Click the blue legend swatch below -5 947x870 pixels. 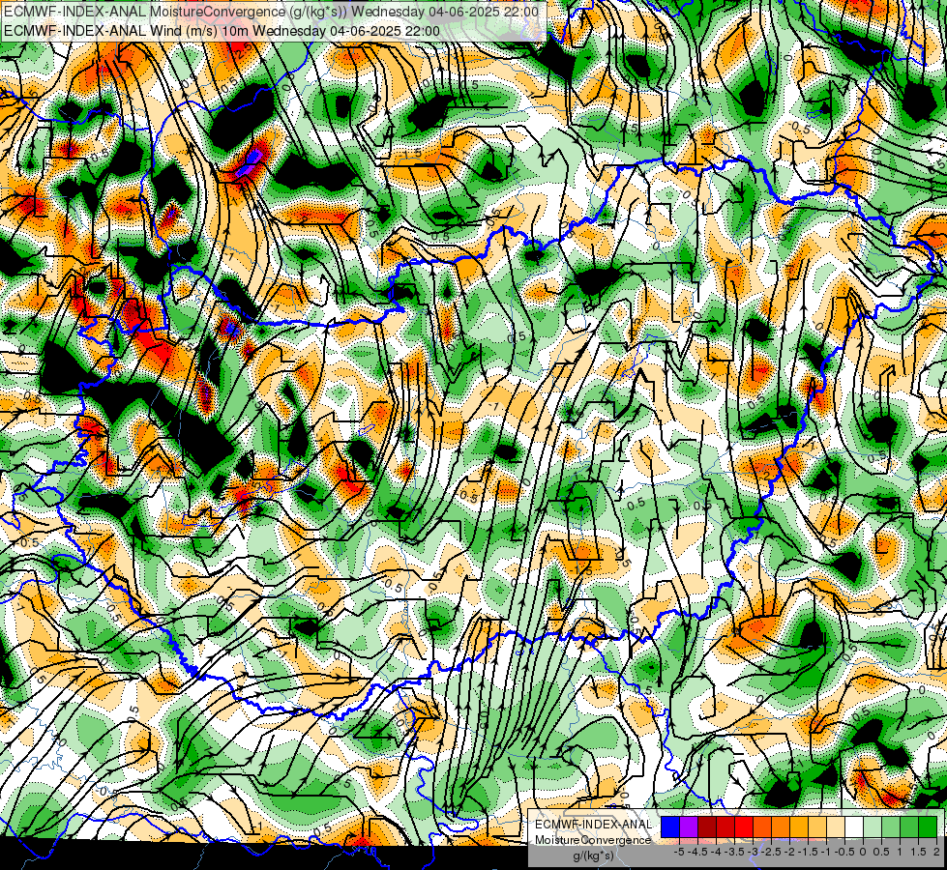[x=670, y=827]
